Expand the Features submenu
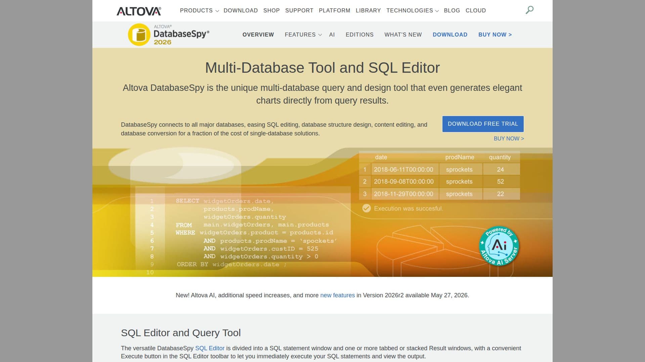The image size is (645, 362). [x=303, y=35]
